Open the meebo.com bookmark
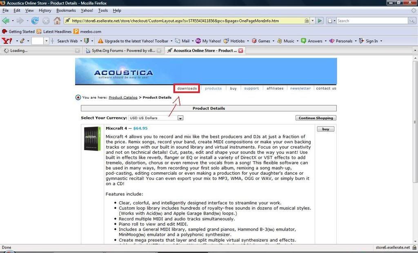The width and height of the screenshot is (418, 253). pos(87,31)
